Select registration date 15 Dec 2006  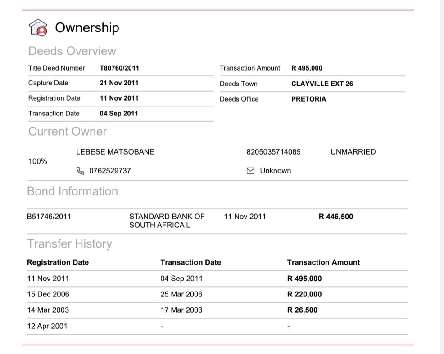click(x=48, y=294)
